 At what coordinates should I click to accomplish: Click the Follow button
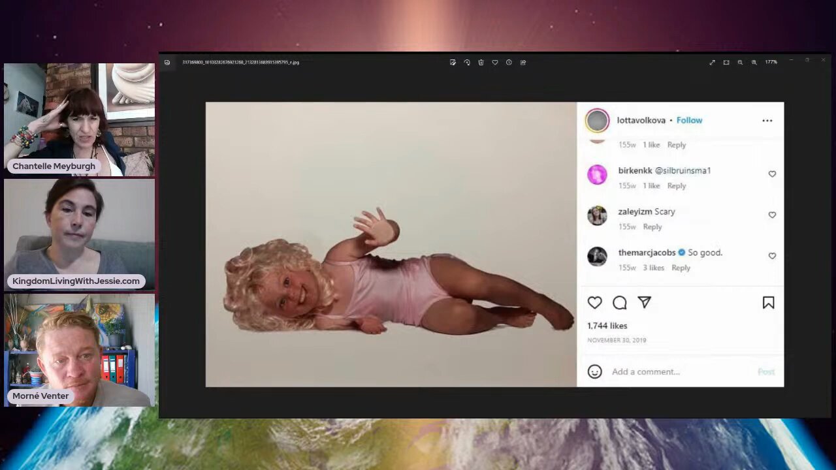[689, 120]
